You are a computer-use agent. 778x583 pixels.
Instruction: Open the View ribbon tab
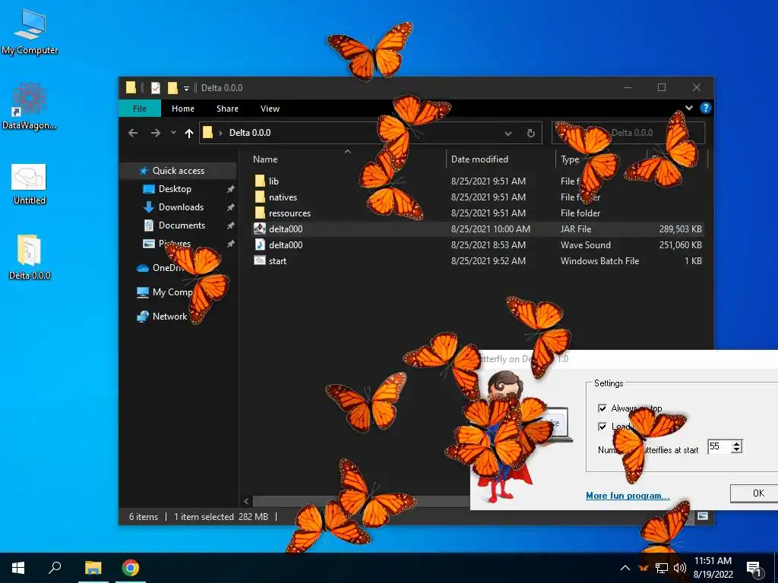(x=270, y=109)
